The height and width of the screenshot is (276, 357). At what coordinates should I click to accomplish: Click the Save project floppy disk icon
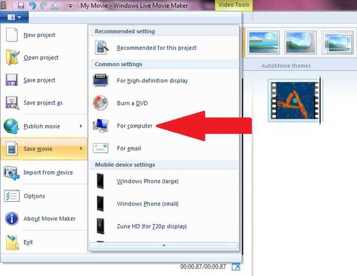[12, 80]
